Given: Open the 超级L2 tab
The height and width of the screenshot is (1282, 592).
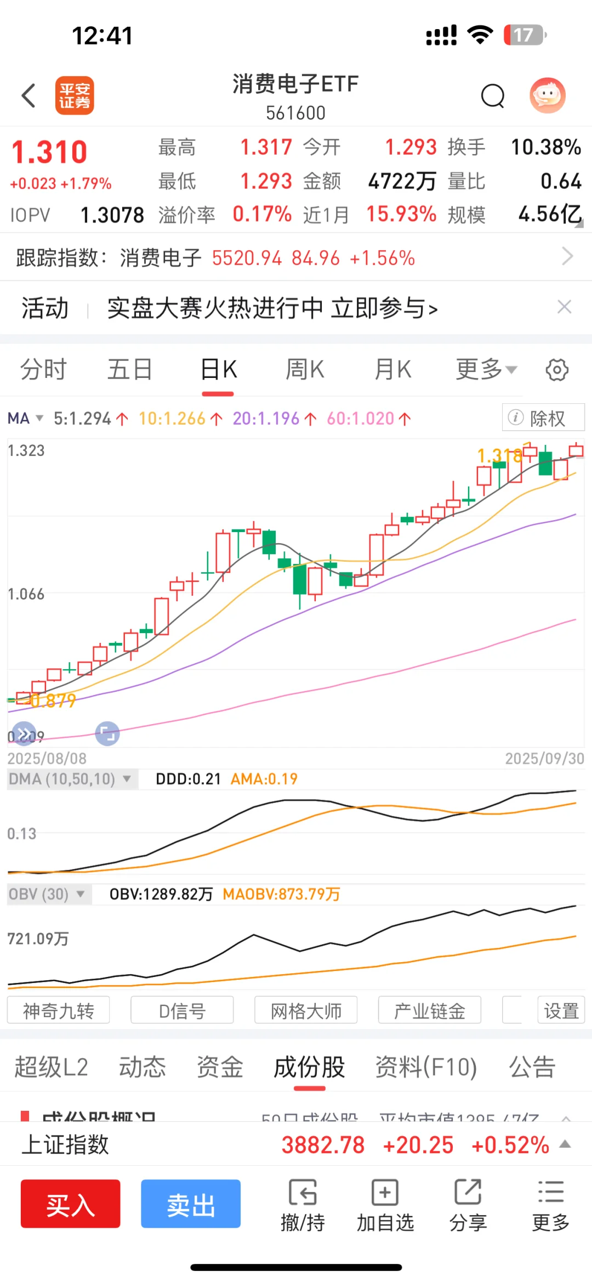Looking at the screenshot, I should (x=51, y=1068).
